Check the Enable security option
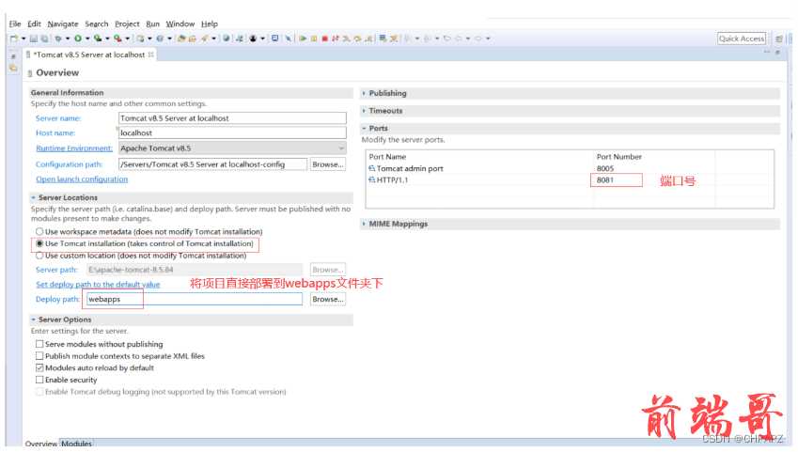Image resolution: width=798 pixels, height=452 pixels. click(39, 380)
